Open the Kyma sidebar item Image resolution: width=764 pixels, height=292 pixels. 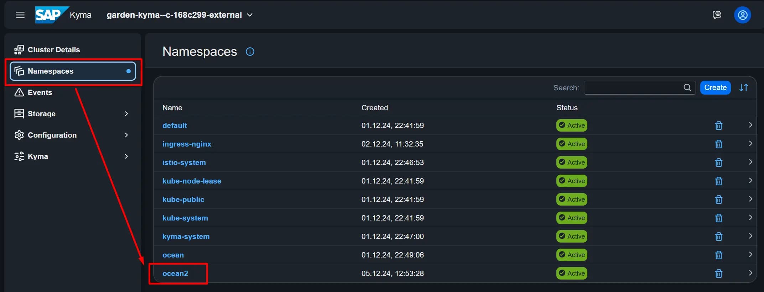(73, 156)
